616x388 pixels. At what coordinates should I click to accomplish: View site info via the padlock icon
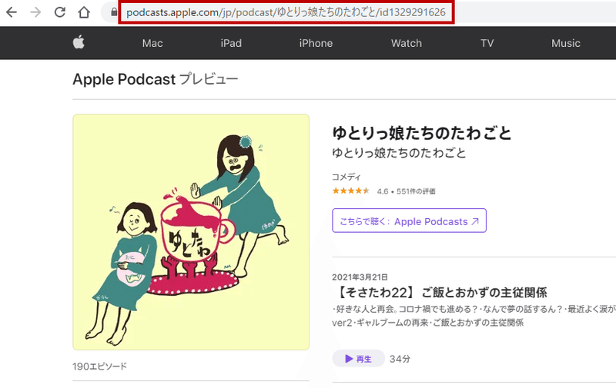114,12
